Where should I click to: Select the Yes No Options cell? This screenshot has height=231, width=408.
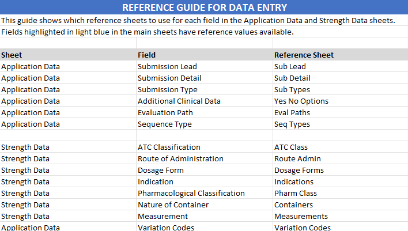301,101
